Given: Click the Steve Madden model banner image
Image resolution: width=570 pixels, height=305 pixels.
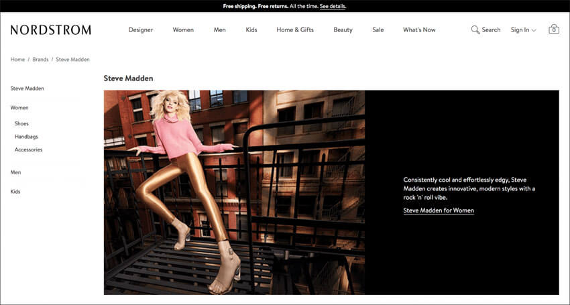Looking at the screenshot, I should [x=234, y=192].
